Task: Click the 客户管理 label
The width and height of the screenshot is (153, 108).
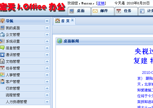Action: coord(13,81)
